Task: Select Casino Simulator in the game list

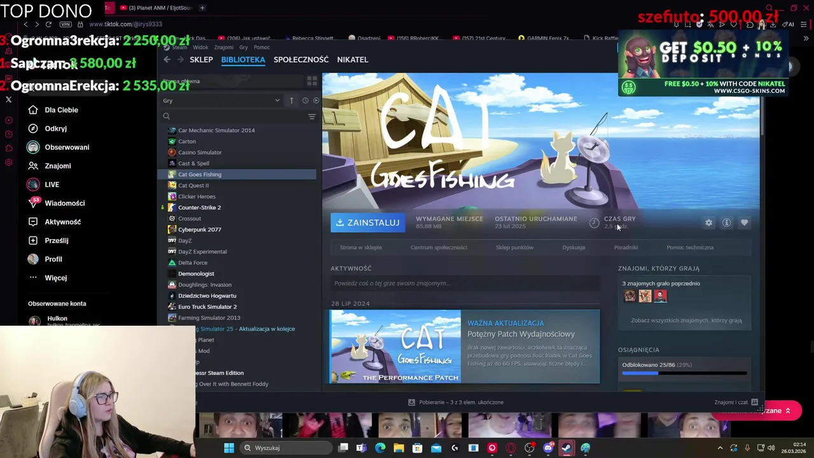Action: point(200,153)
